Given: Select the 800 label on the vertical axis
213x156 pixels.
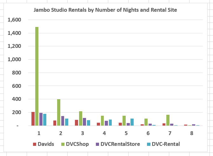Looking at the screenshot, I should pyautogui.click(x=17, y=73).
